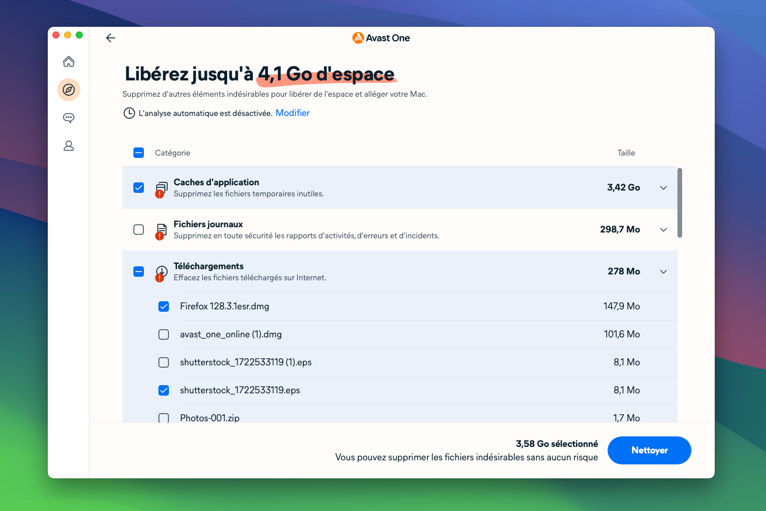Click the Téléchargements title
The width and height of the screenshot is (766, 511).
pyautogui.click(x=209, y=266)
